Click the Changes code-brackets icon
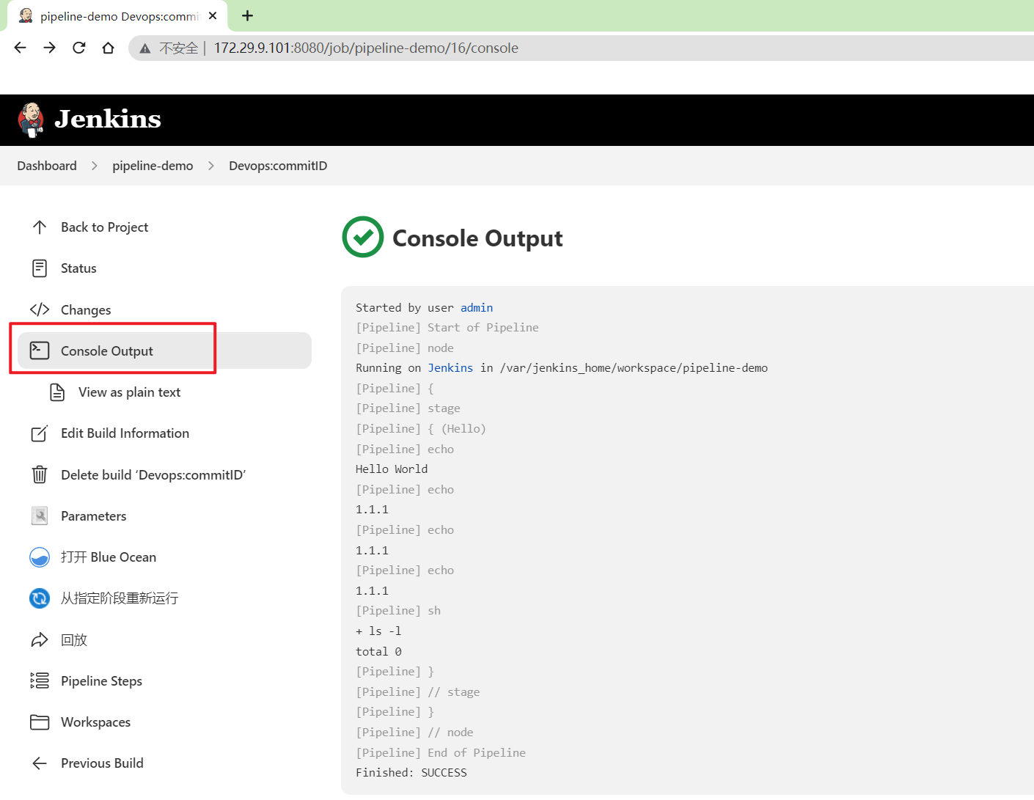The height and width of the screenshot is (800, 1034). pos(40,309)
